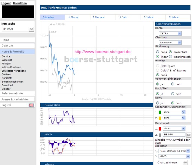The image size is (192, 165).
Task: Set Volumen einblenden to nein
Action: pyautogui.click(x=173, y=84)
